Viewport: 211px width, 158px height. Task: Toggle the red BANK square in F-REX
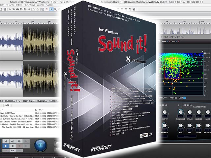[169, 41]
